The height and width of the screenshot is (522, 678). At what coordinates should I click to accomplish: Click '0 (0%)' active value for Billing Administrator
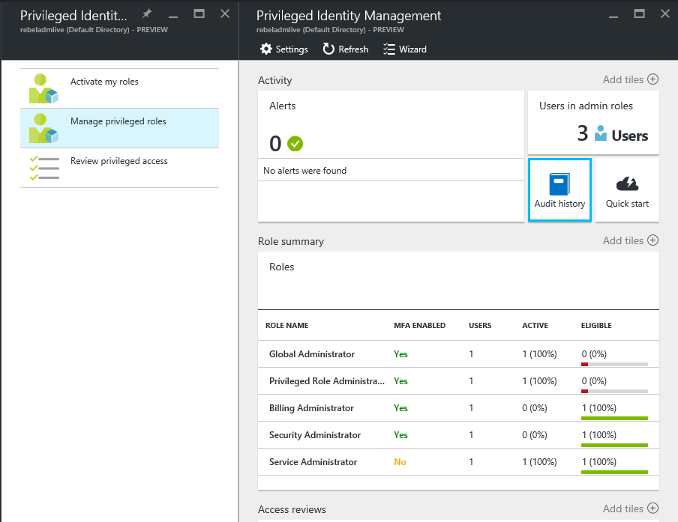(x=535, y=408)
